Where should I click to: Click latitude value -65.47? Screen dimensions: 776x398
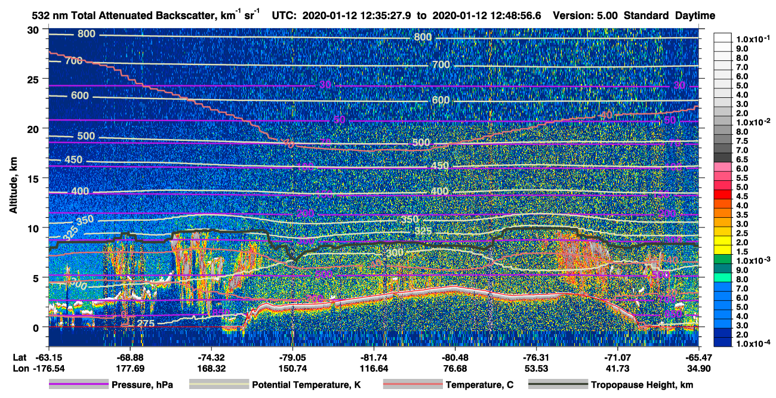pos(698,357)
